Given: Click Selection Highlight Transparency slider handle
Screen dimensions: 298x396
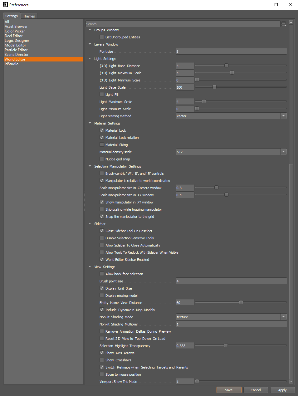Looking at the screenshot, I should click(x=226, y=345).
